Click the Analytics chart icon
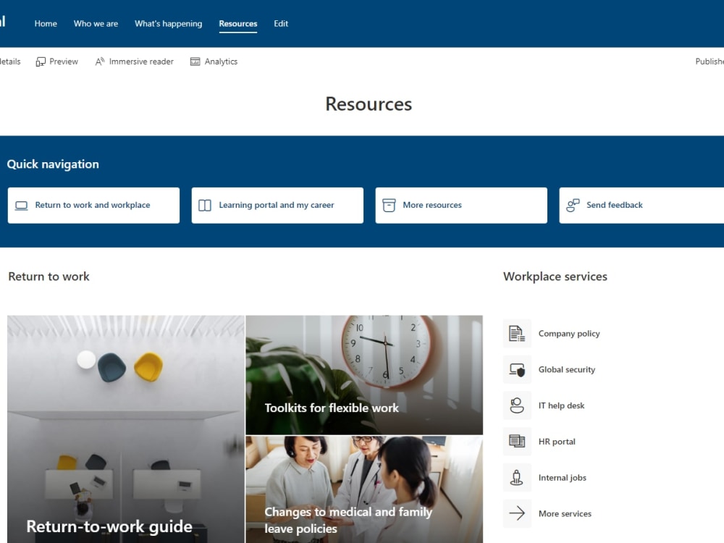Screen dimensions: 724x543 tap(195, 62)
